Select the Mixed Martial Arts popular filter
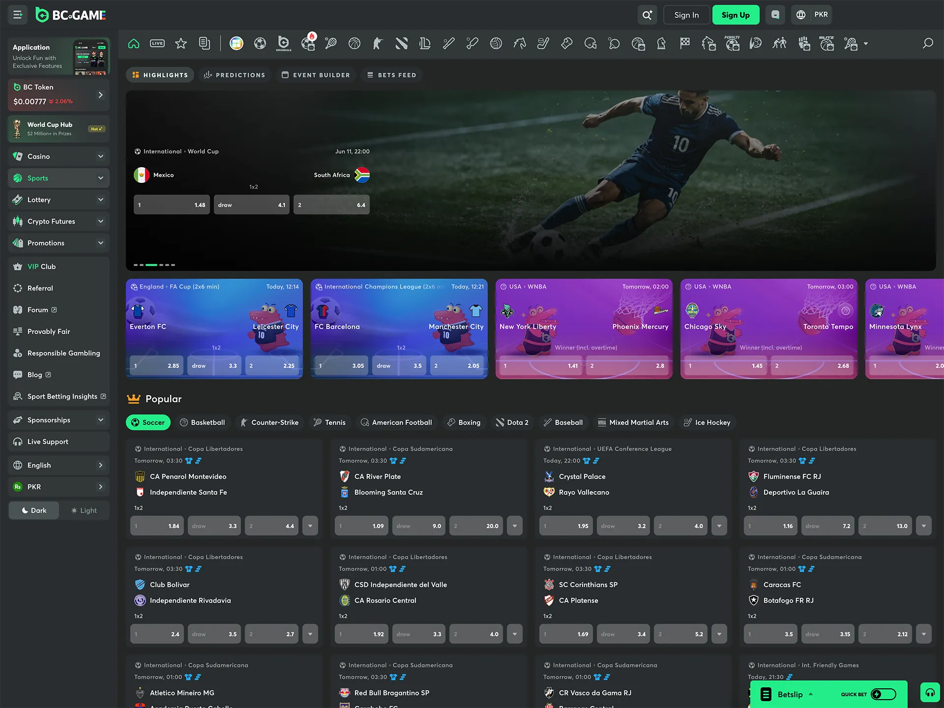Viewport: 944px width, 708px height. tap(633, 422)
